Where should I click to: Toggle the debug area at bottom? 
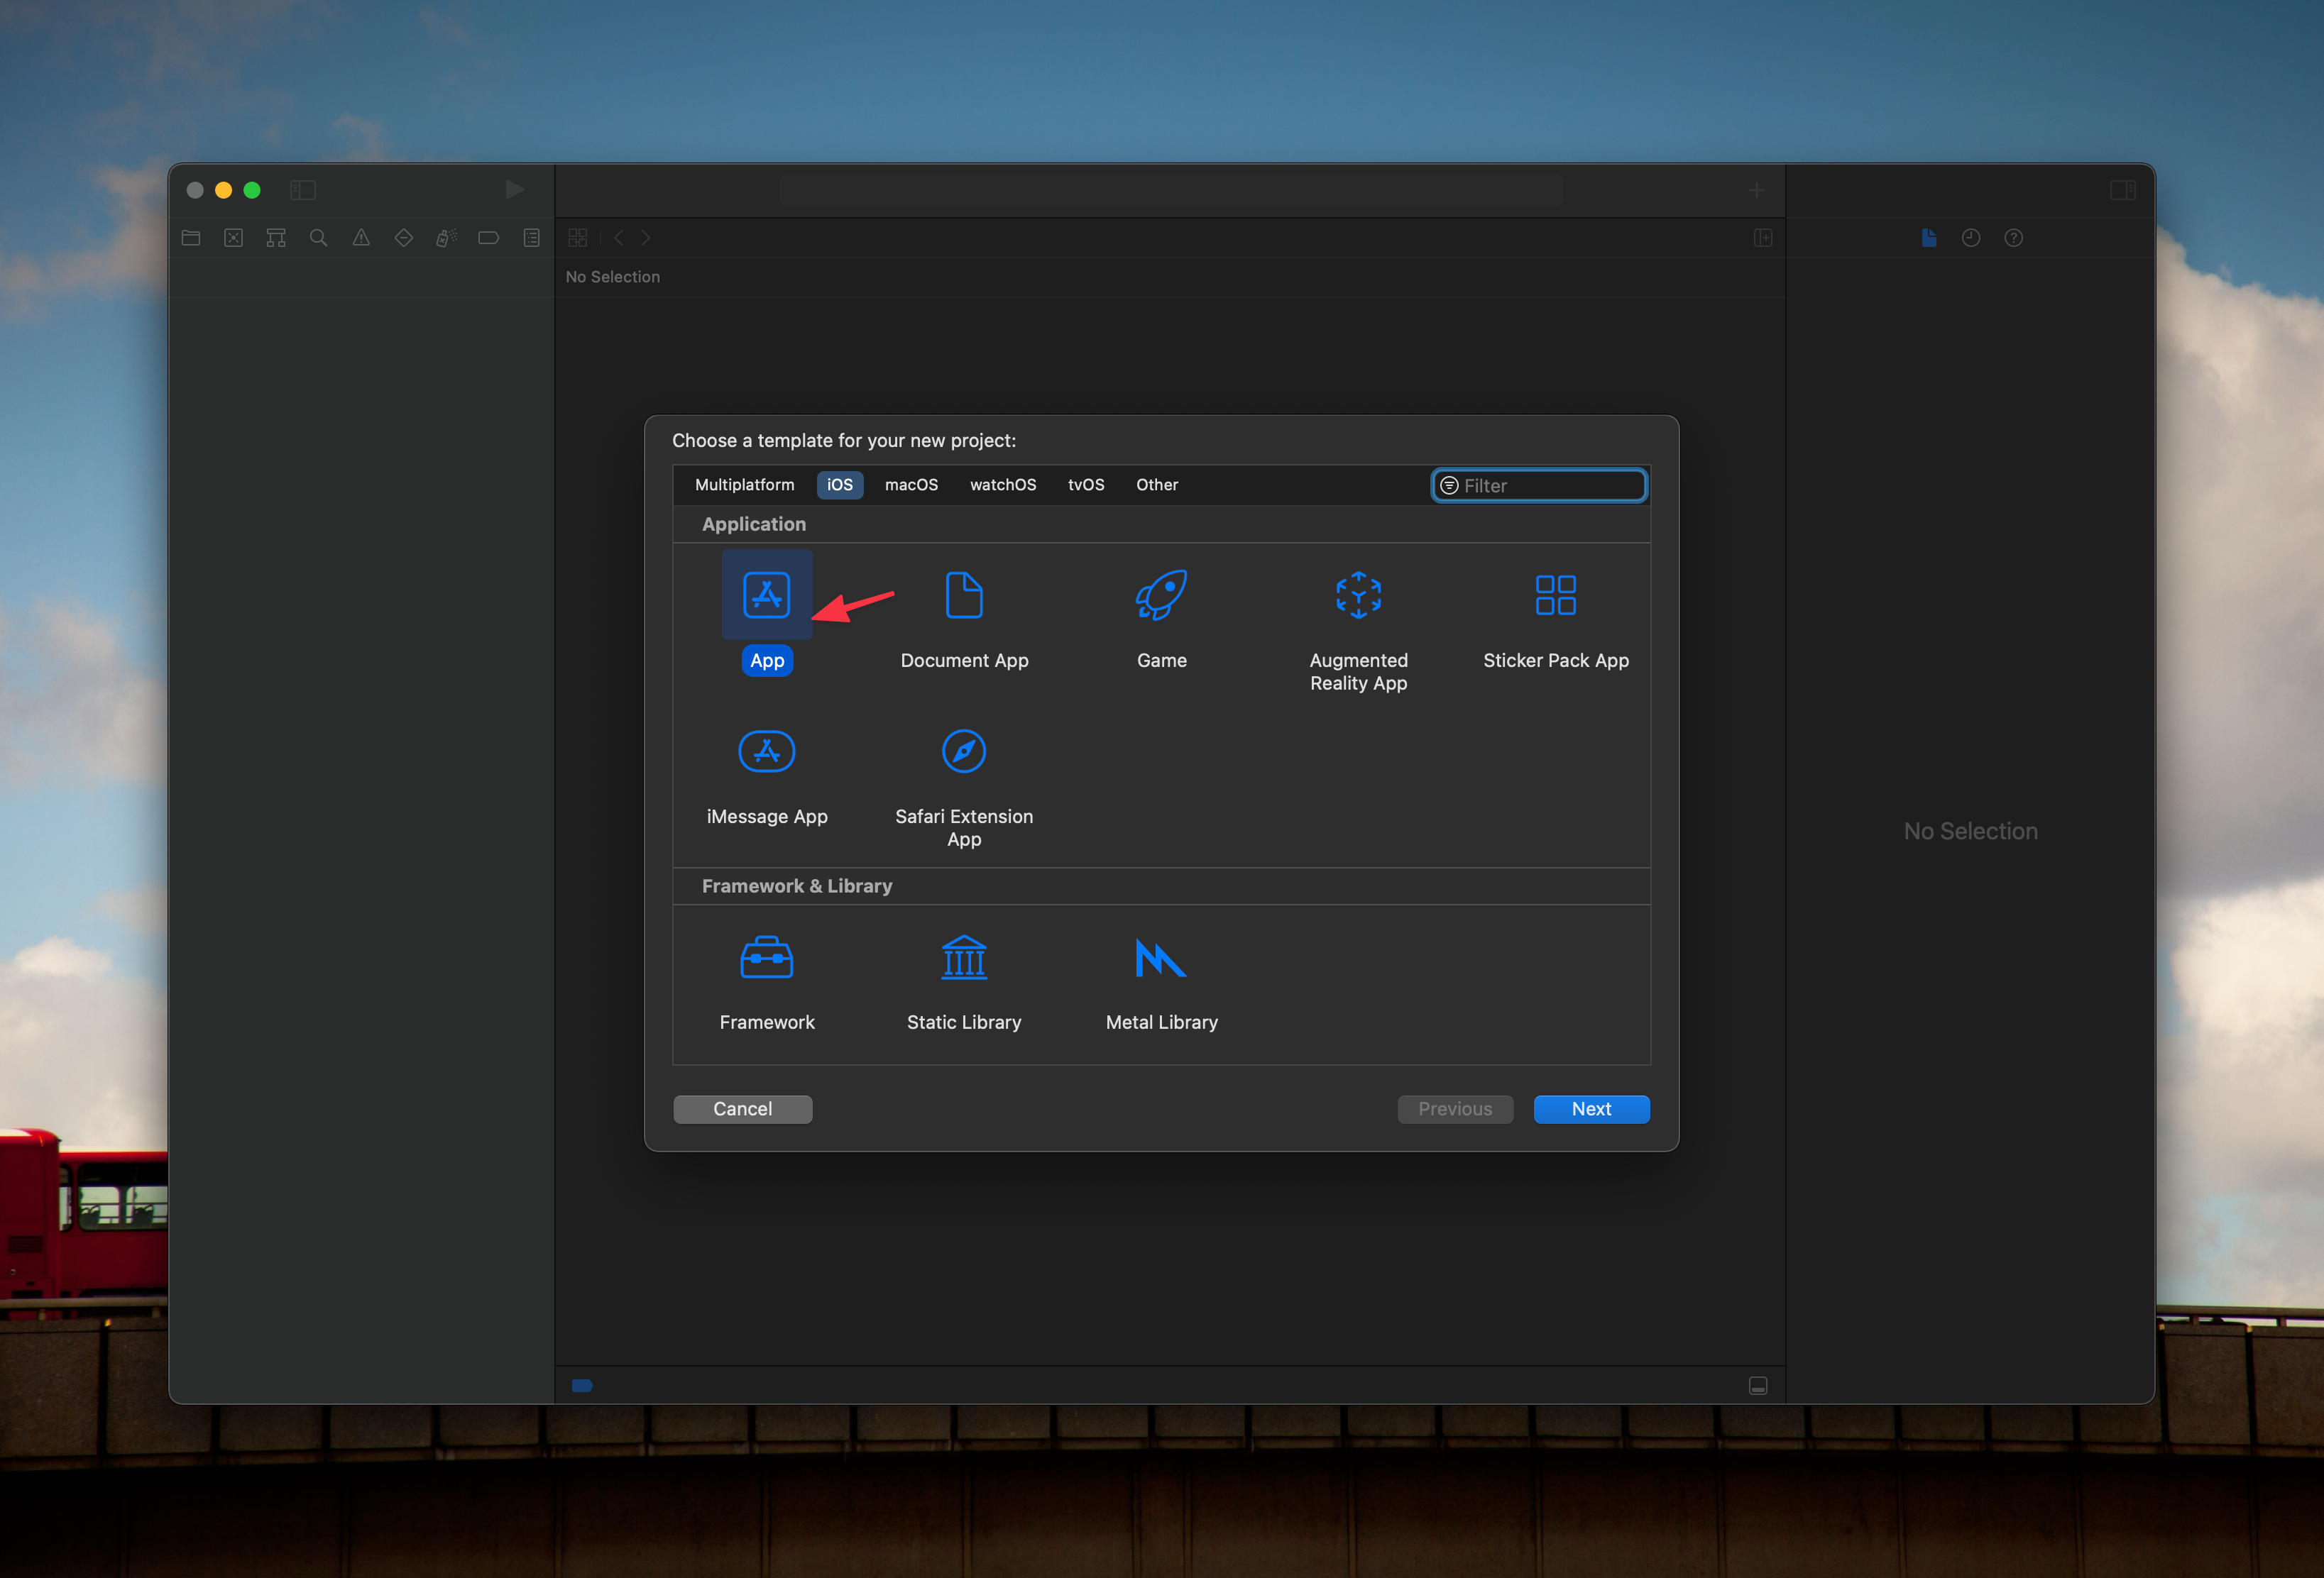pos(1758,1385)
